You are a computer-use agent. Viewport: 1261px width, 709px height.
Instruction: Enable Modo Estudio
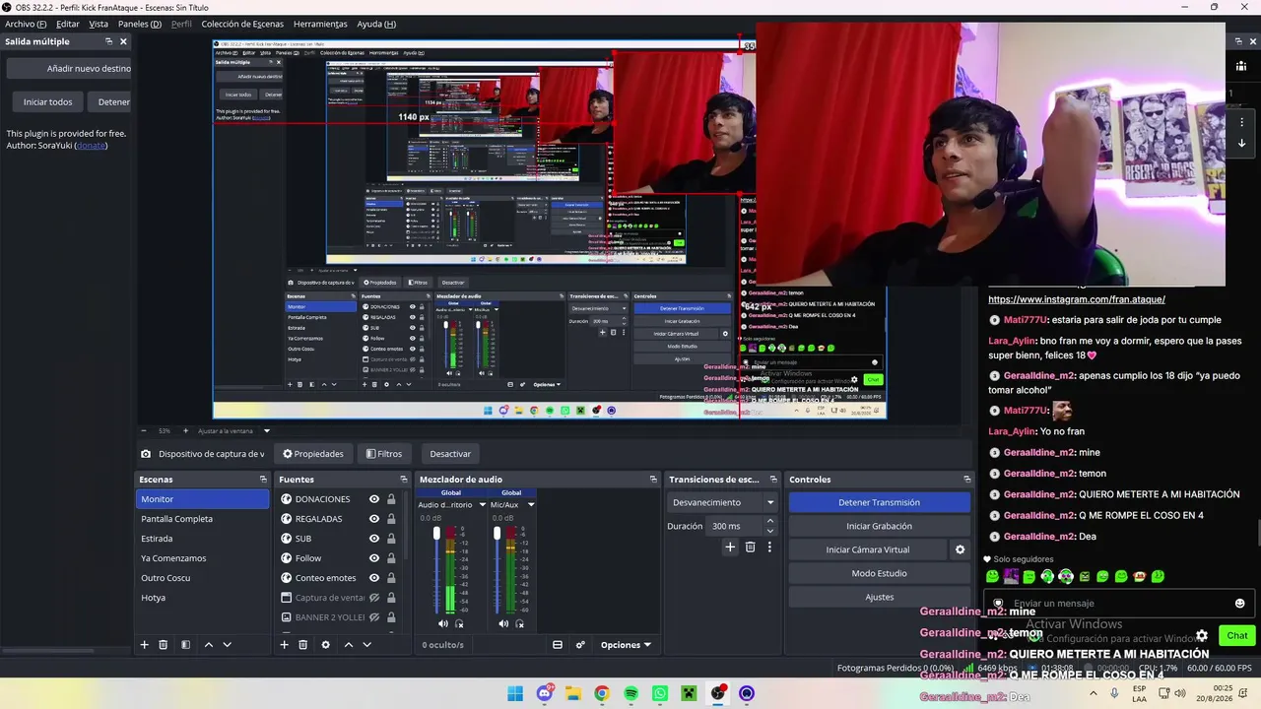coord(880,573)
